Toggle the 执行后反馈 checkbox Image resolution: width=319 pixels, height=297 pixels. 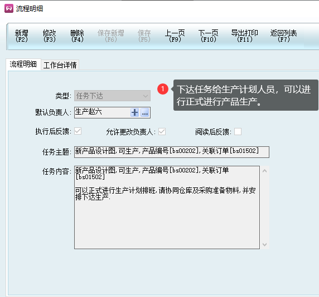78,131
